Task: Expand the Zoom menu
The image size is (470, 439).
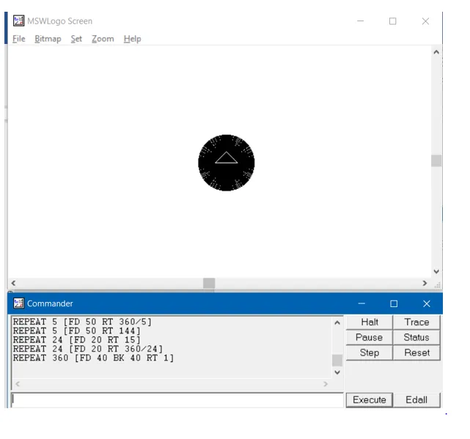Action: (x=103, y=39)
